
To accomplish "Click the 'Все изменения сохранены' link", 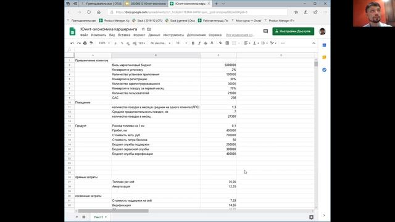I will click(x=240, y=35).
